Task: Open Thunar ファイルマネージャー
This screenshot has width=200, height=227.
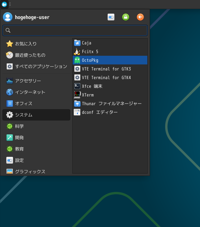Action: [x=110, y=103]
